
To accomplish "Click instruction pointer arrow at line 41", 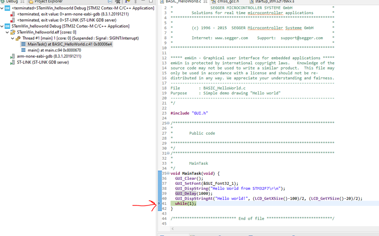I will click(159, 203).
